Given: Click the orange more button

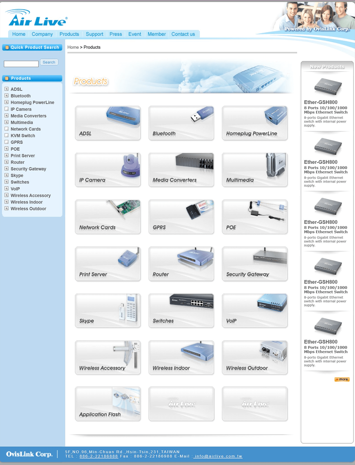Looking at the screenshot, I should click(x=342, y=379).
